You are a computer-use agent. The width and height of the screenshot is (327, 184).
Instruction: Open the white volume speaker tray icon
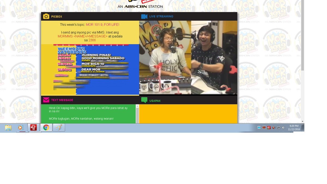[x=283, y=127]
